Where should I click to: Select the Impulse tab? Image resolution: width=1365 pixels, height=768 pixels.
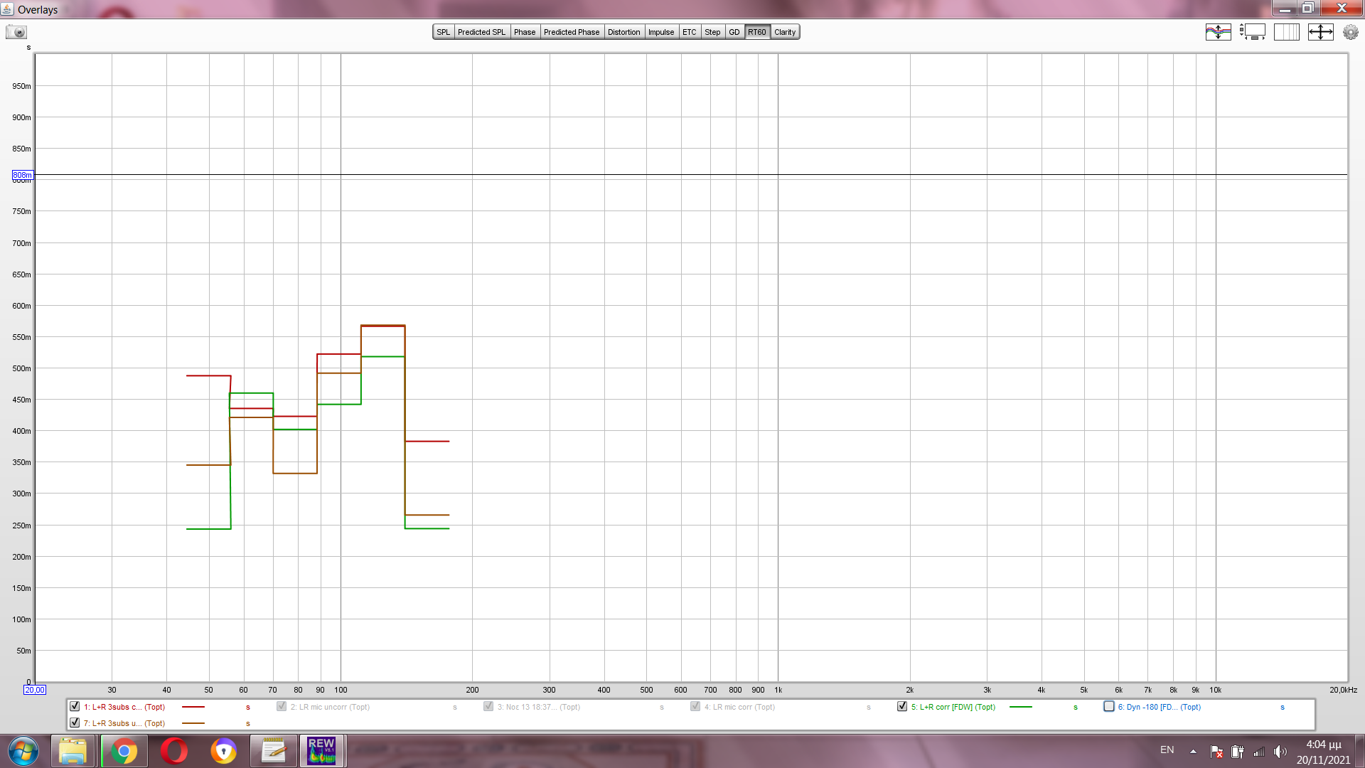[x=660, y=32]
